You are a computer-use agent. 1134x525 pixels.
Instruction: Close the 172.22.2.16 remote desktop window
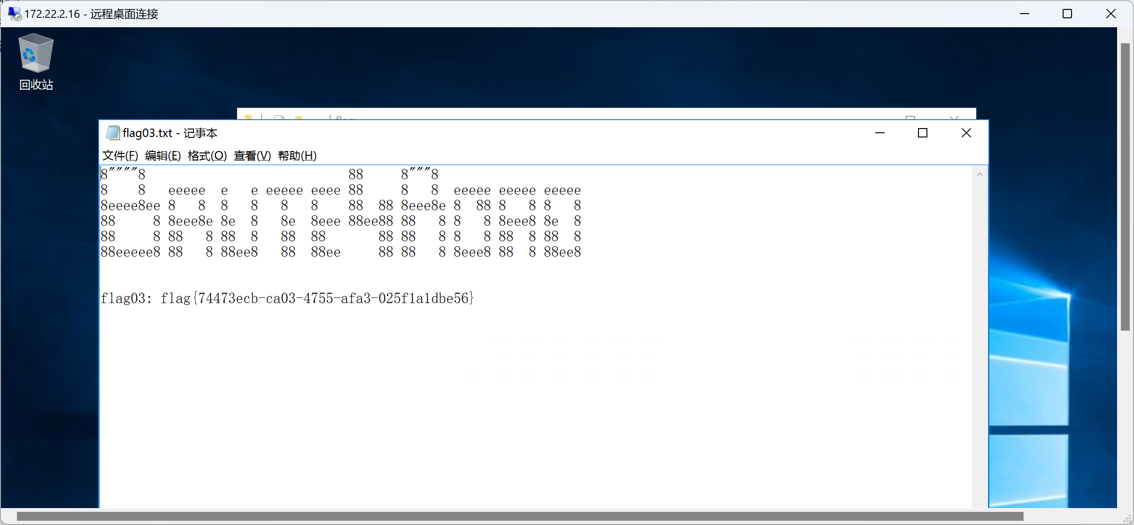pos(1111,14)
